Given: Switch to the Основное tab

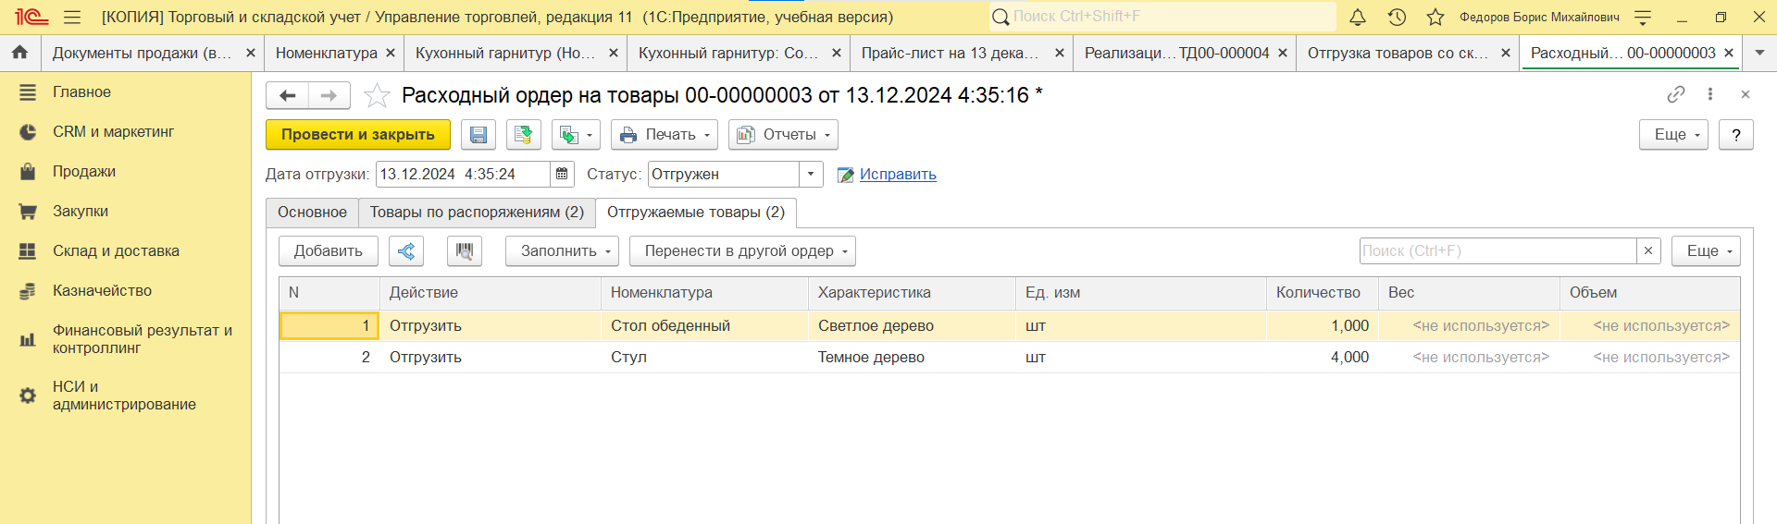Looking at the screenshot, I should 312,213.
